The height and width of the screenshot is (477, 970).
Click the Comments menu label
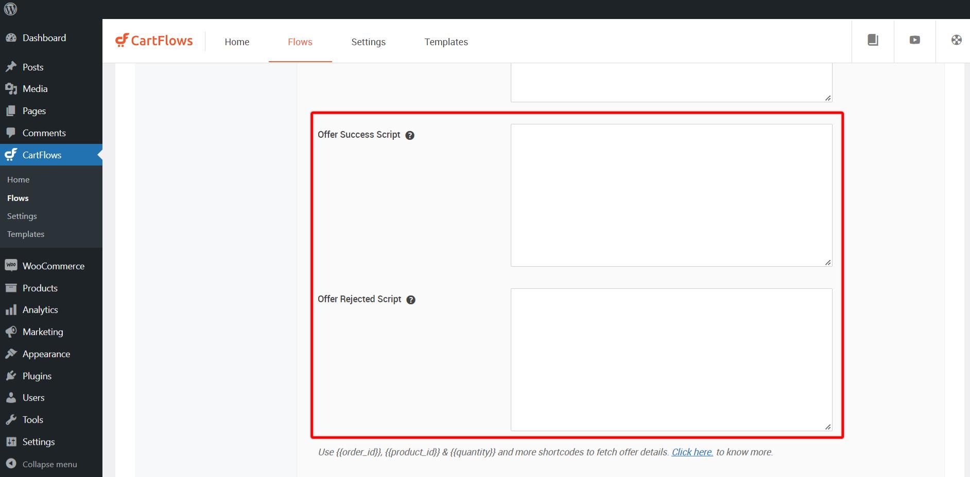coord(44,133)
